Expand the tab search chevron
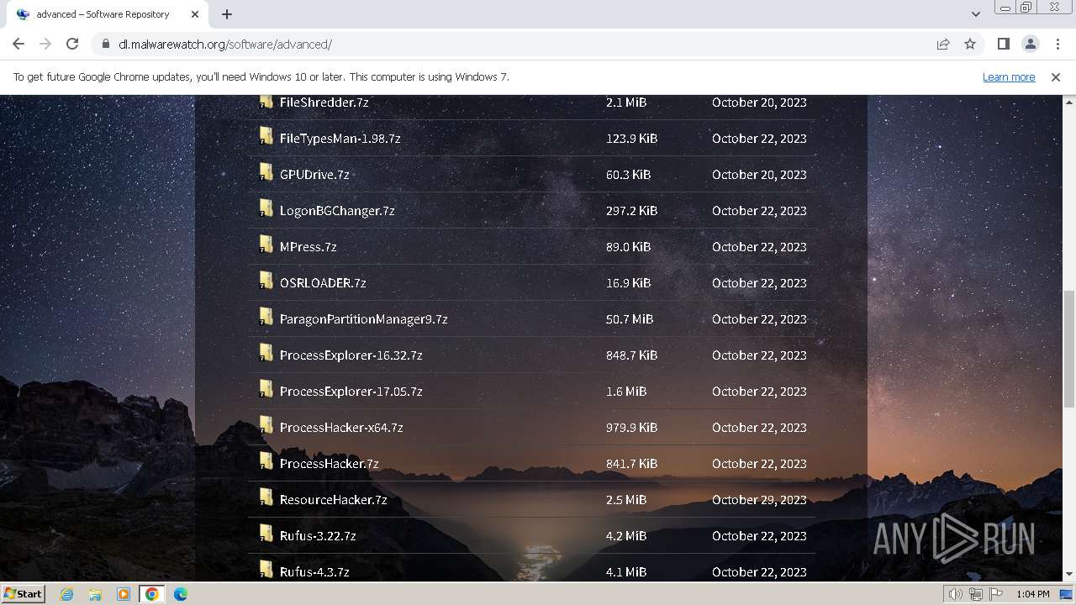Image resolution: width=1076 pixels, height=605 pixels. point(975,14)
